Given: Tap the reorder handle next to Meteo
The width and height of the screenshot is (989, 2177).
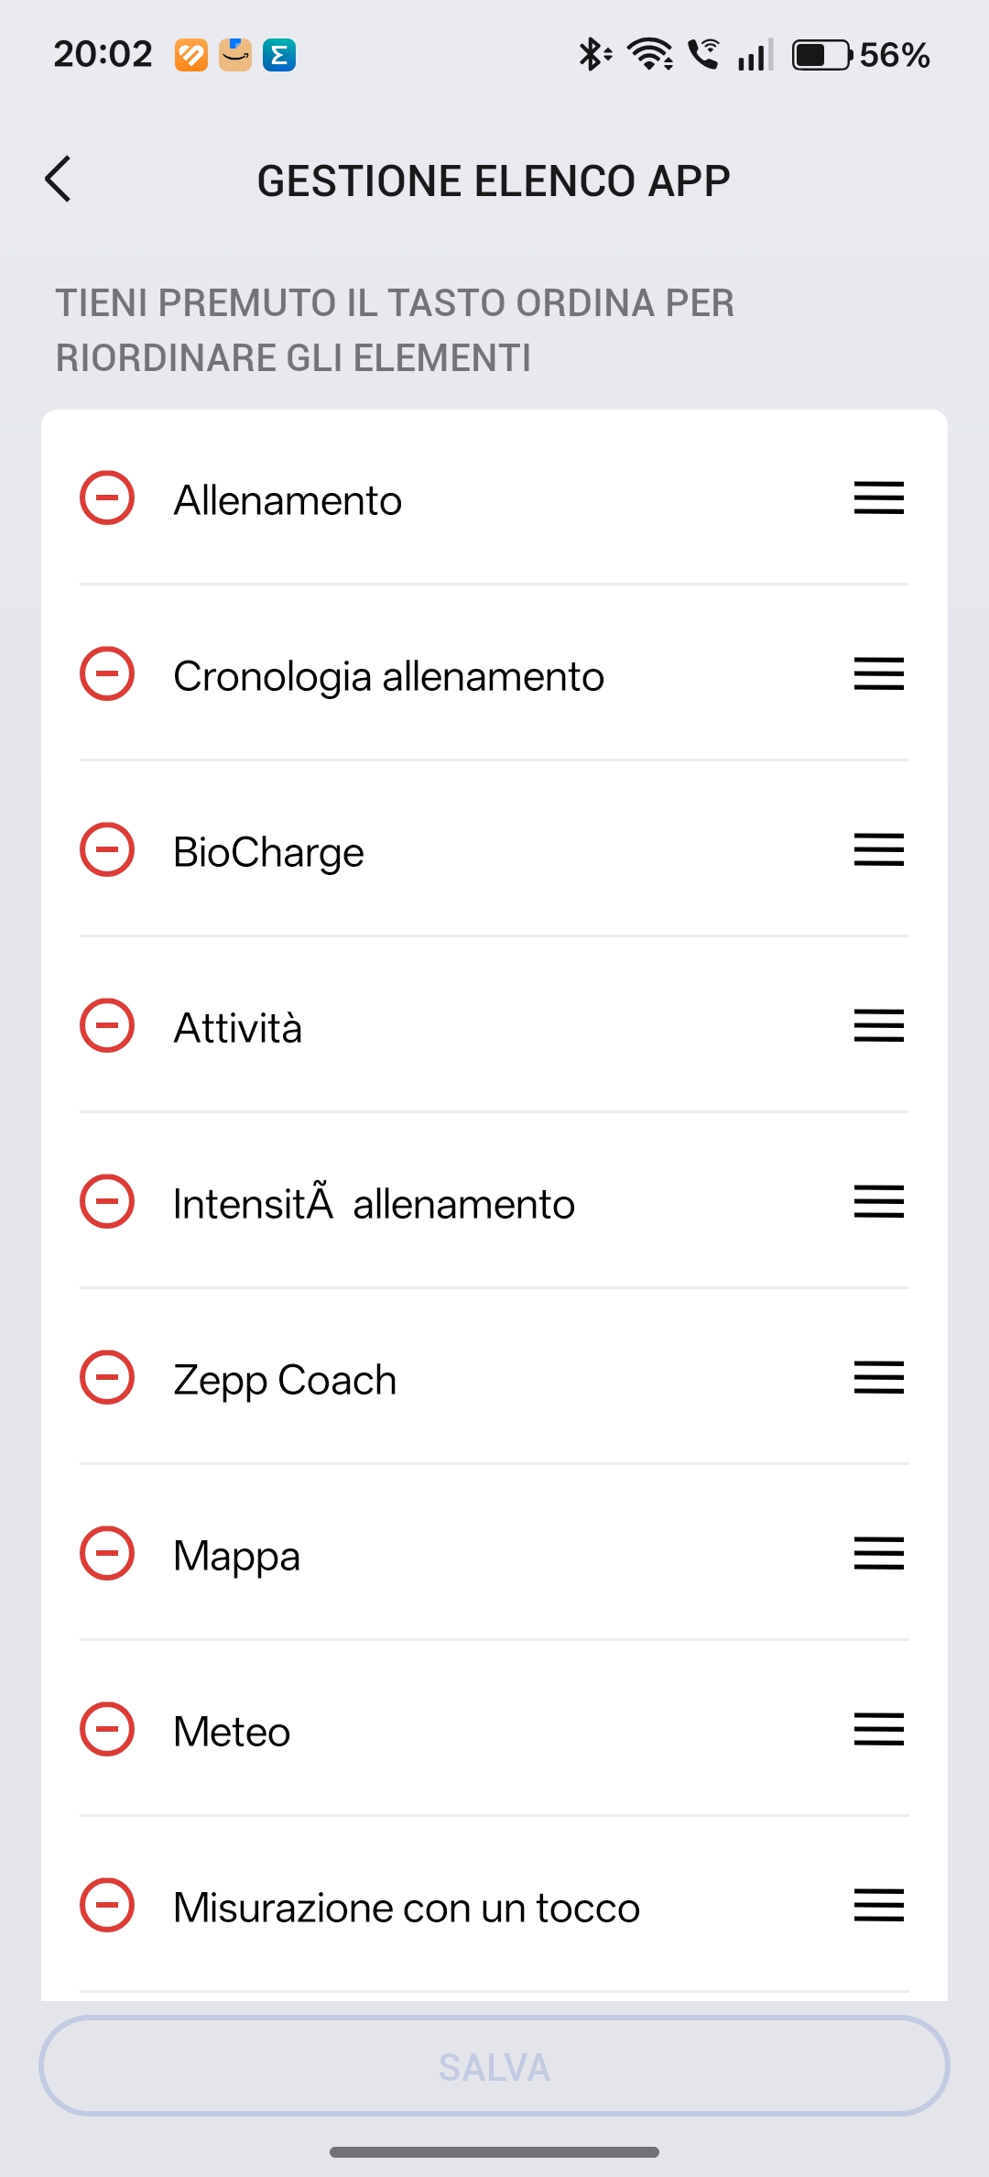Looking at the screenshot, I should click(878, 1730).
